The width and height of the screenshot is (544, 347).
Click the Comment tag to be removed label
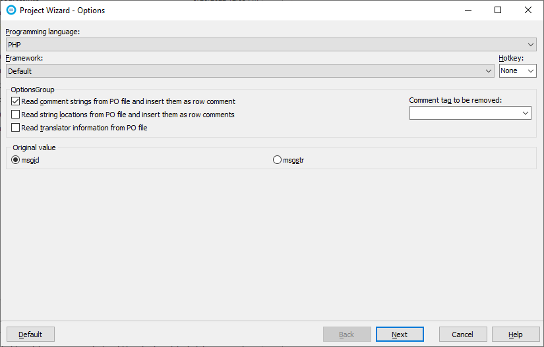455,101
